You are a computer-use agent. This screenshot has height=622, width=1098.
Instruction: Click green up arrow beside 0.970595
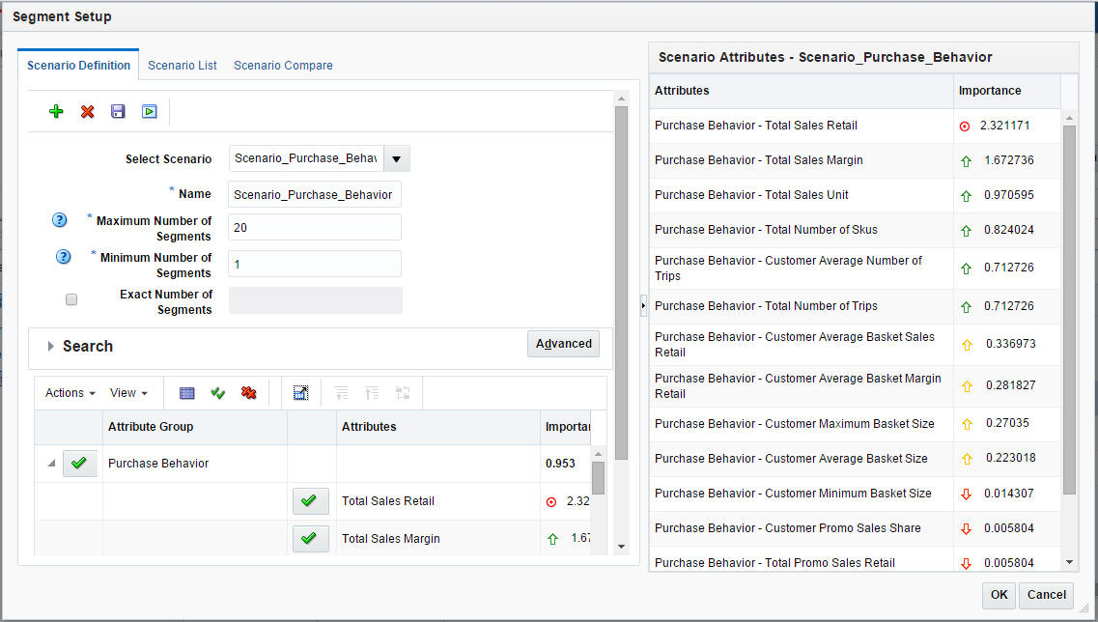pyautogui.click(x=967, y=196)
